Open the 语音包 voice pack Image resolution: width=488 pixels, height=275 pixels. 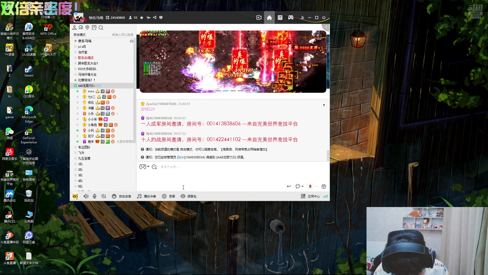(188, 196)
